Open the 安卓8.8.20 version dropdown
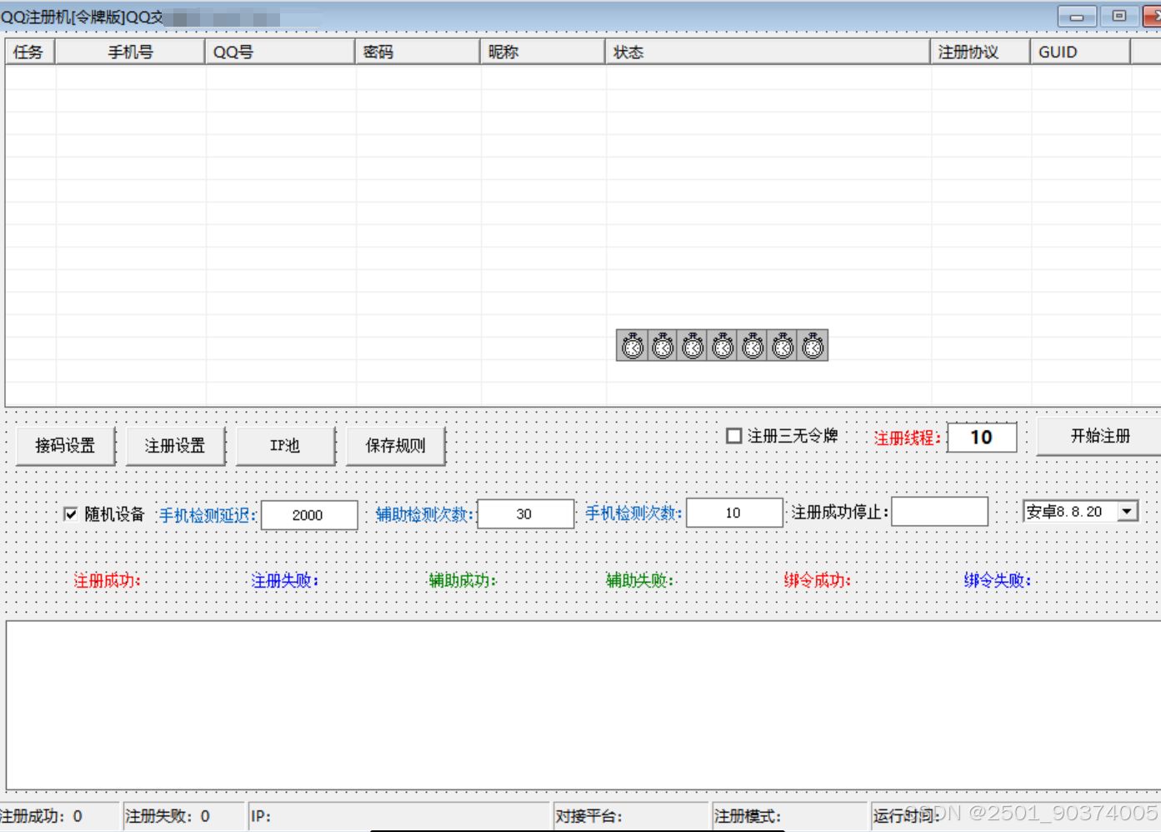 pos(1128,510)
